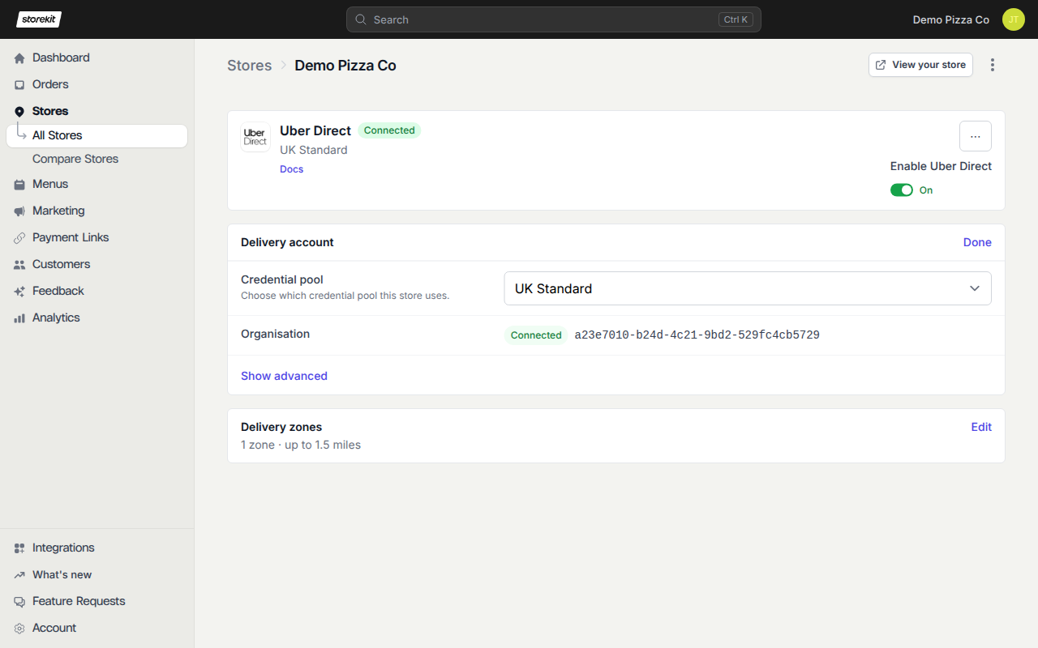Click Edit for Delivery zones

click(981, 427)
